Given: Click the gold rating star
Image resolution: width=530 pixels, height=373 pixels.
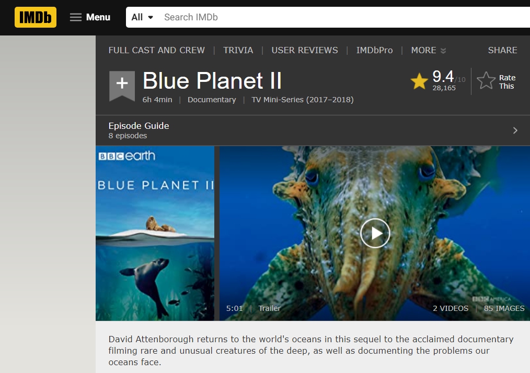Looking at the screenshot, I should pyautogui.click(x=419, y=81).
